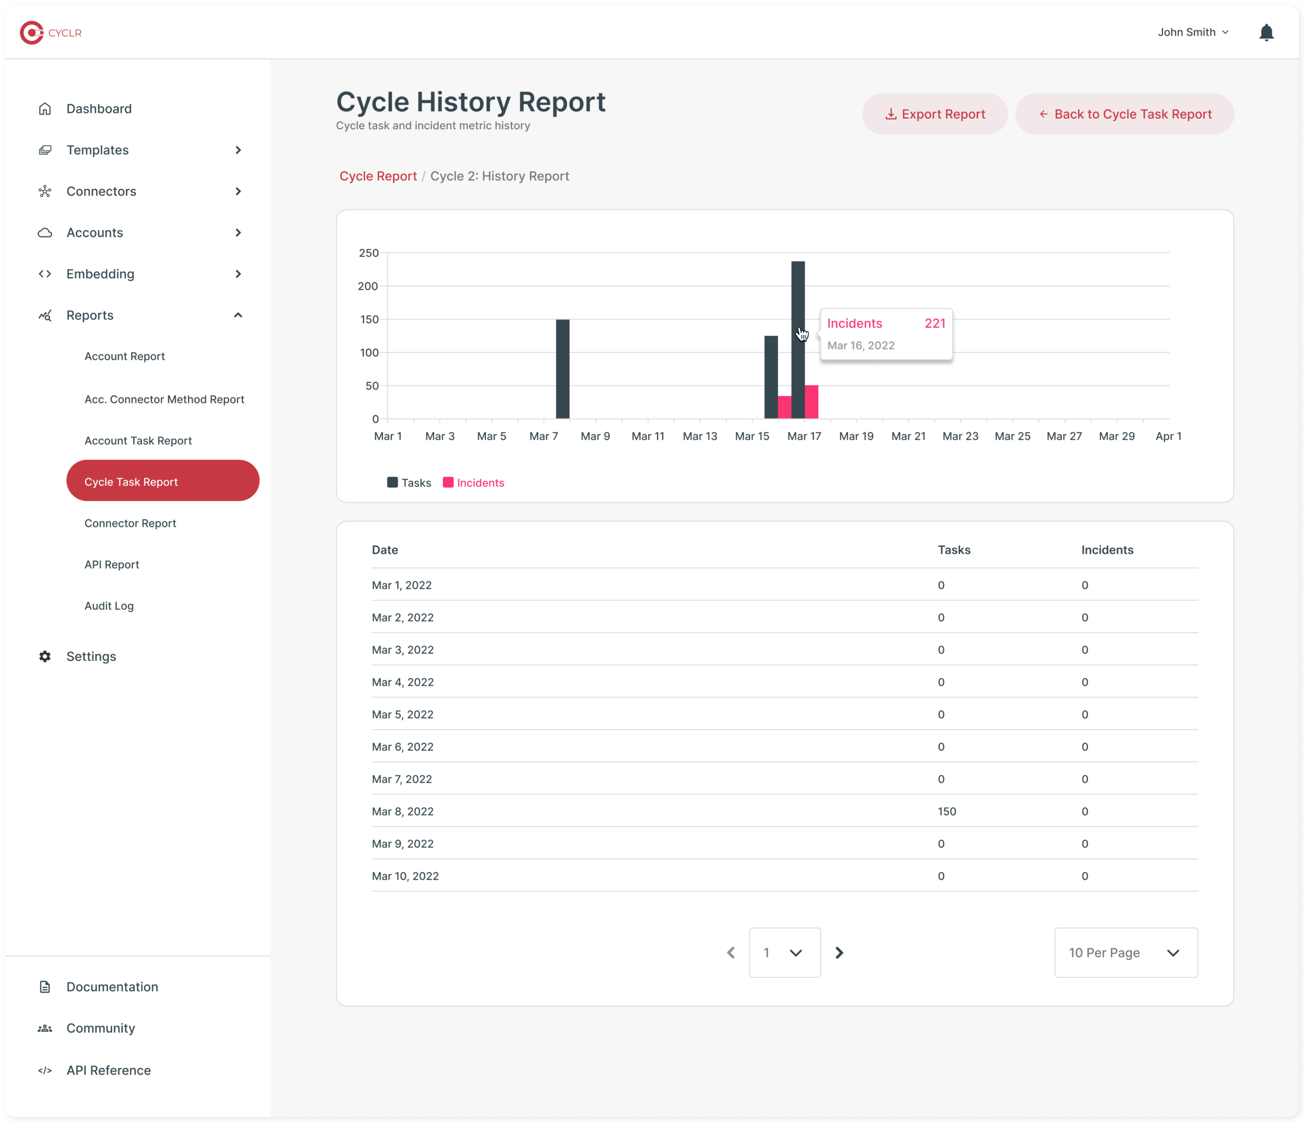Open Connector Report
1308x1126 pixels.
point(130,523)
